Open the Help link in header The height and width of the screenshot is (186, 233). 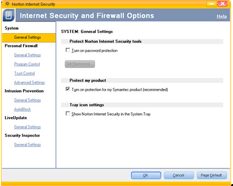[222, 16]
